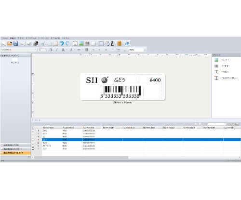
Task: Open the orange database cylinder icon
Action: pyautogui.click(x=119, y=43)
